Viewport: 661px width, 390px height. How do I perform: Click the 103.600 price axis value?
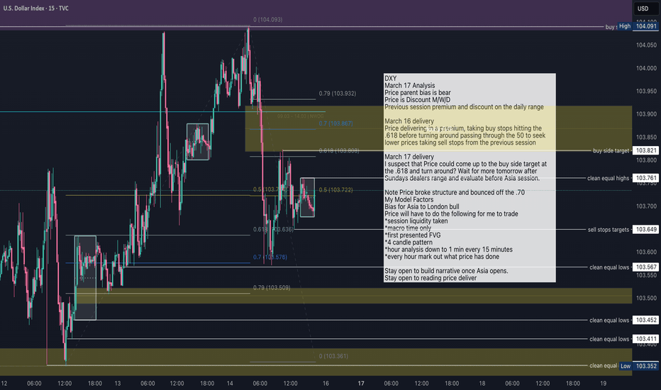(x=646, y=252)
